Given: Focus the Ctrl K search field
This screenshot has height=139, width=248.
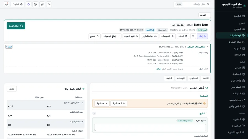Looking at the screenshot, I should click(x=192, y=4).
